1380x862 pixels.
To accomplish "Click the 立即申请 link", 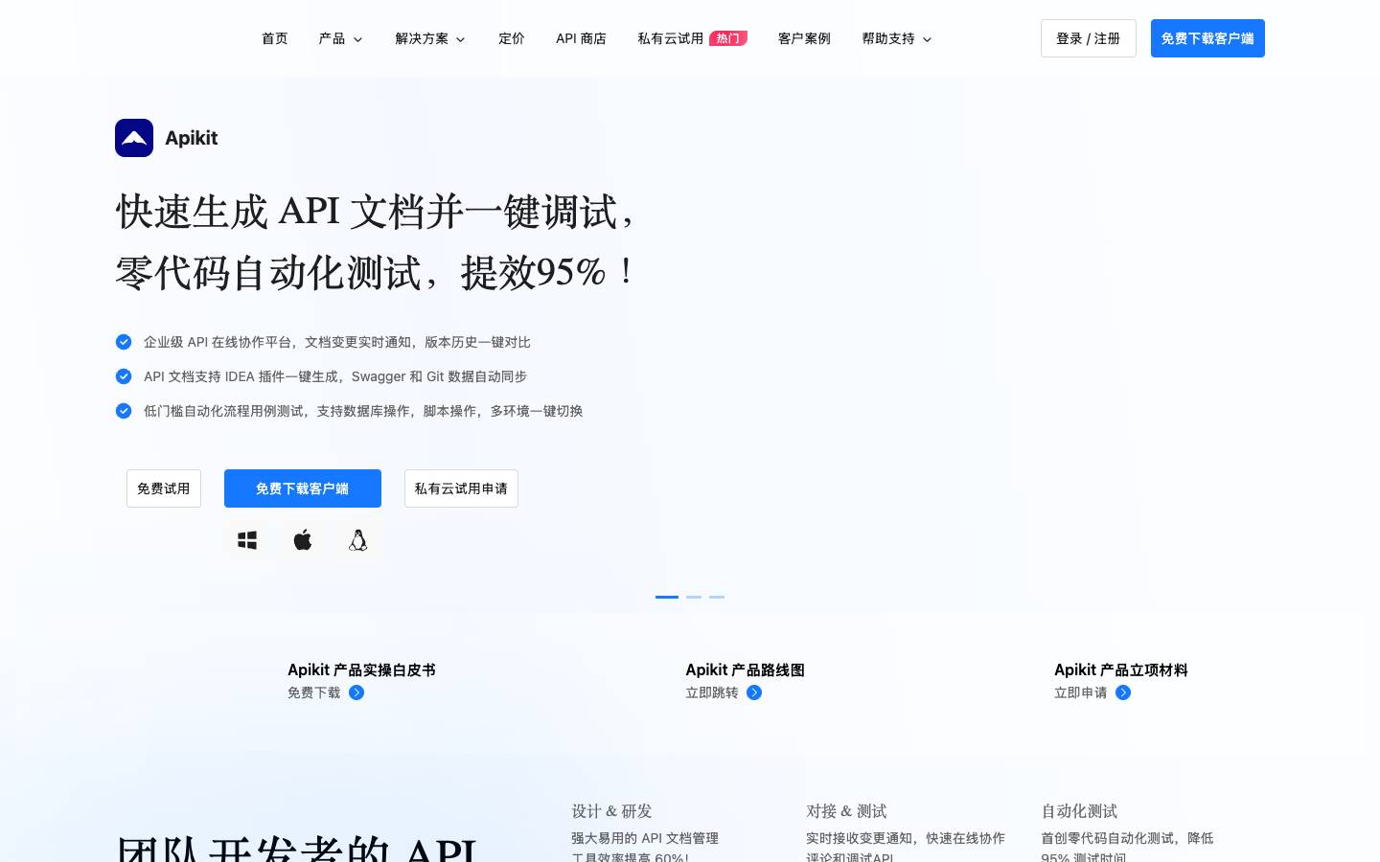I will click(1081, 692).
